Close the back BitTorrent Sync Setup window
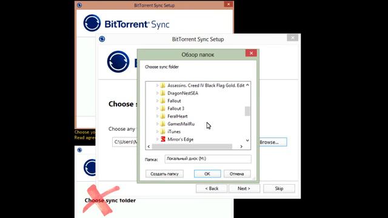The height and width of the screenshot is (218, 388). (228, 4)
